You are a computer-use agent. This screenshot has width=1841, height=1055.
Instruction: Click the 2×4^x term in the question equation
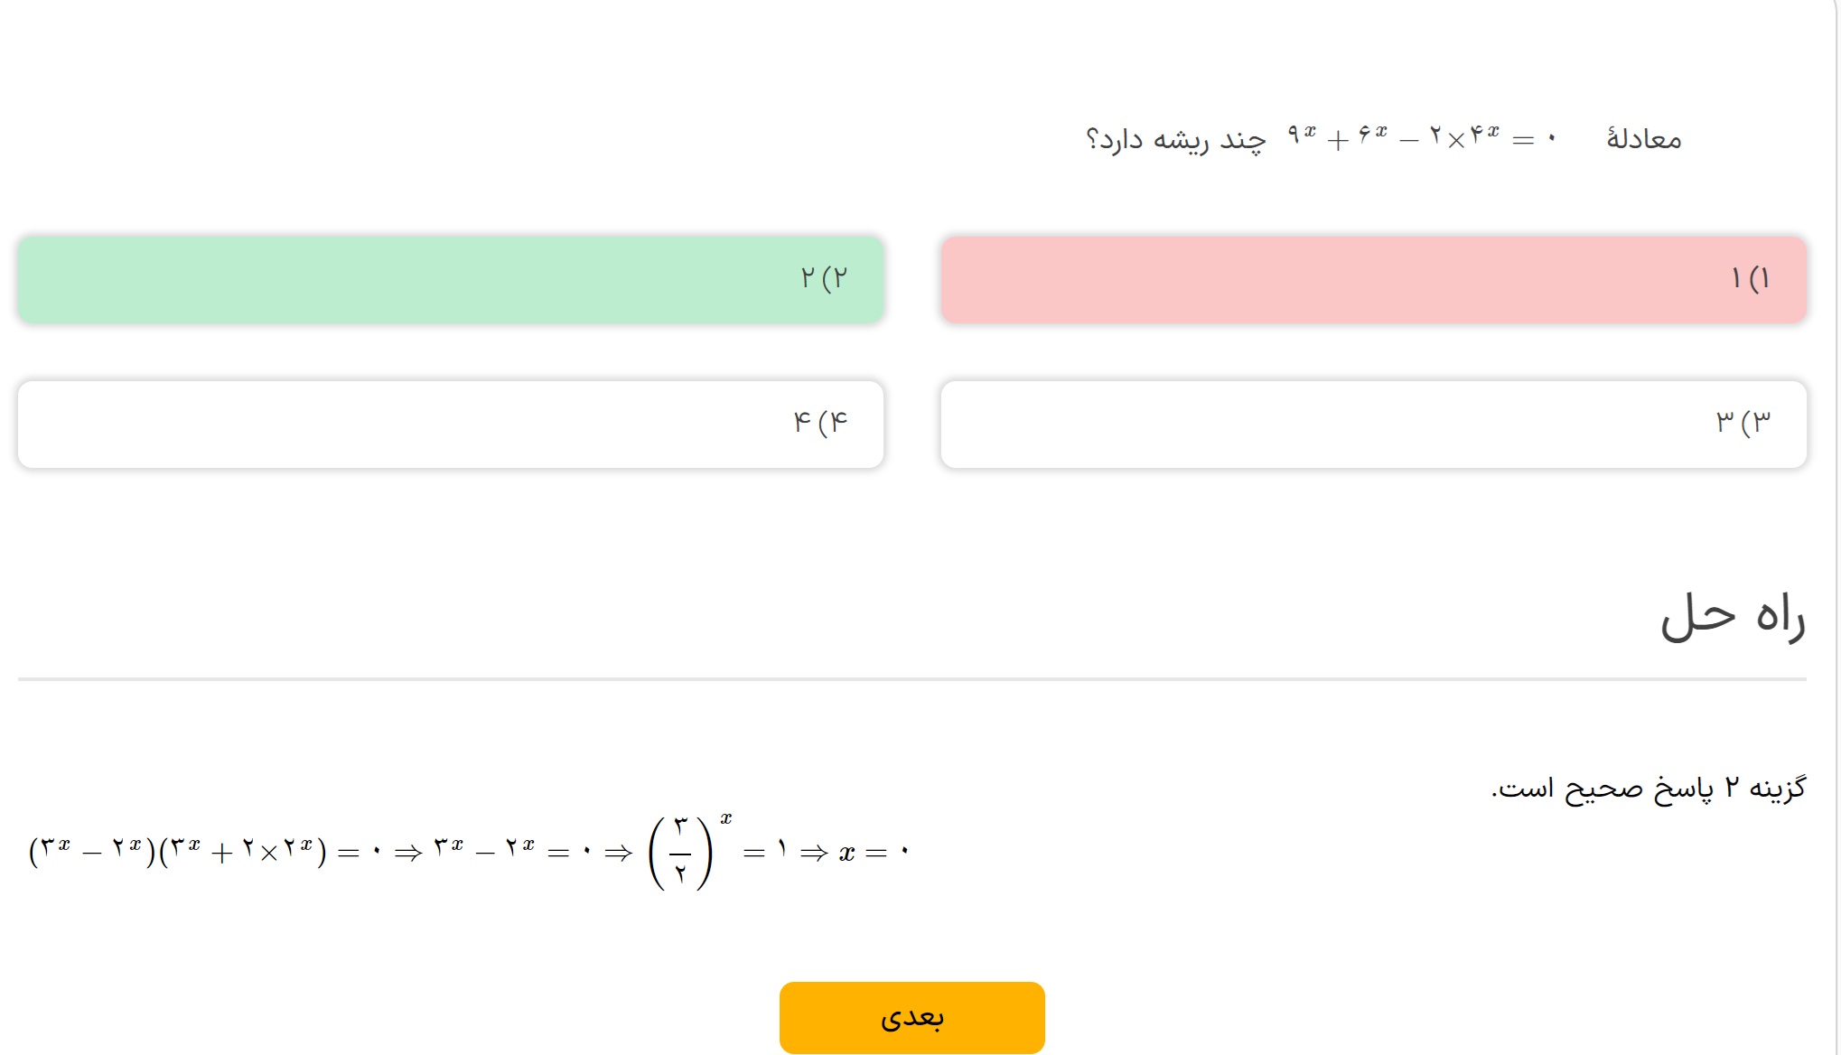pos(1463,137)
